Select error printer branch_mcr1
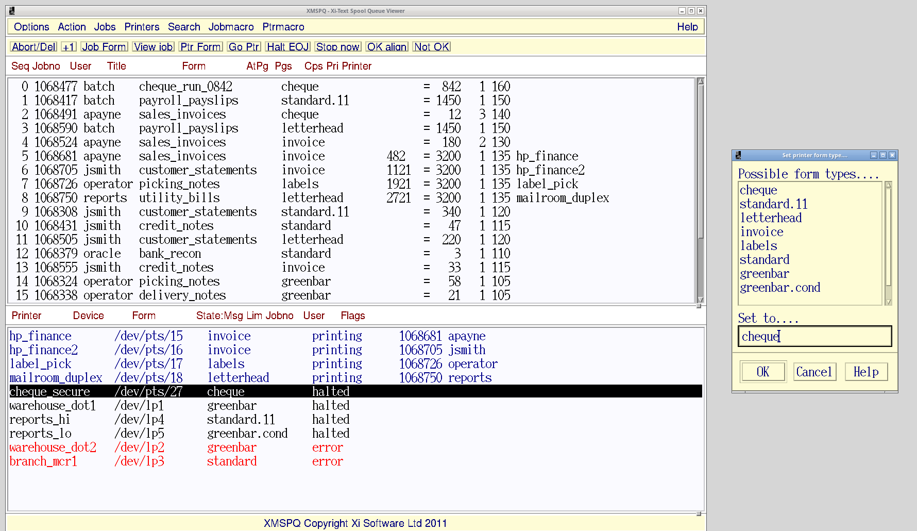This screenshot has height=531, width=917. click(x=355, y=461)
